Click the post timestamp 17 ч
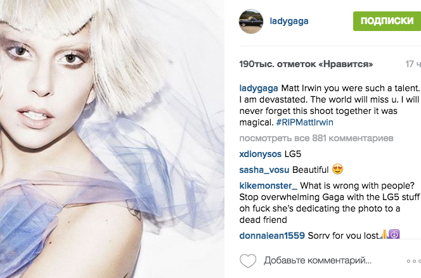The height and width of the screenshot is (278, 421). click(413, 64)
